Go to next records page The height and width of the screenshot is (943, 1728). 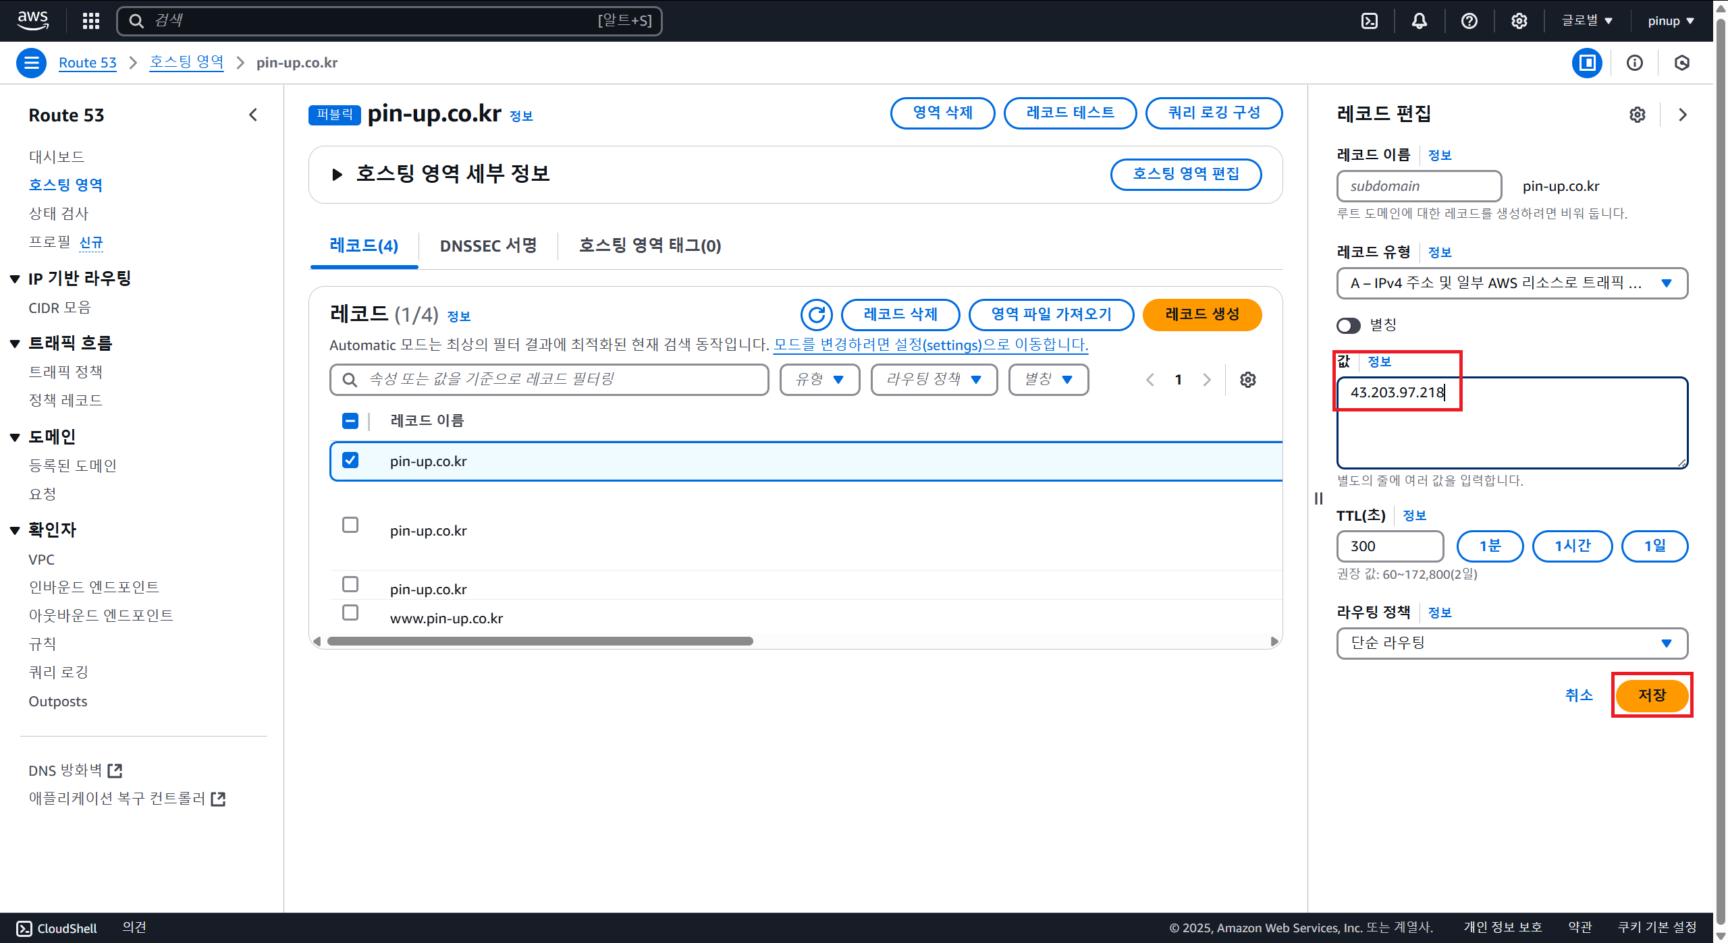pos(1207,380)
